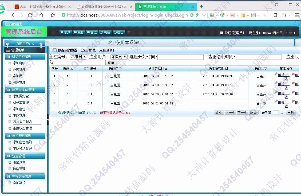Click the 导出当前记录到excel link
Viewport: 301px width, 196px height.
[x=115, y=113]
